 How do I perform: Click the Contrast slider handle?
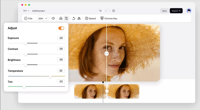point(26,54)
